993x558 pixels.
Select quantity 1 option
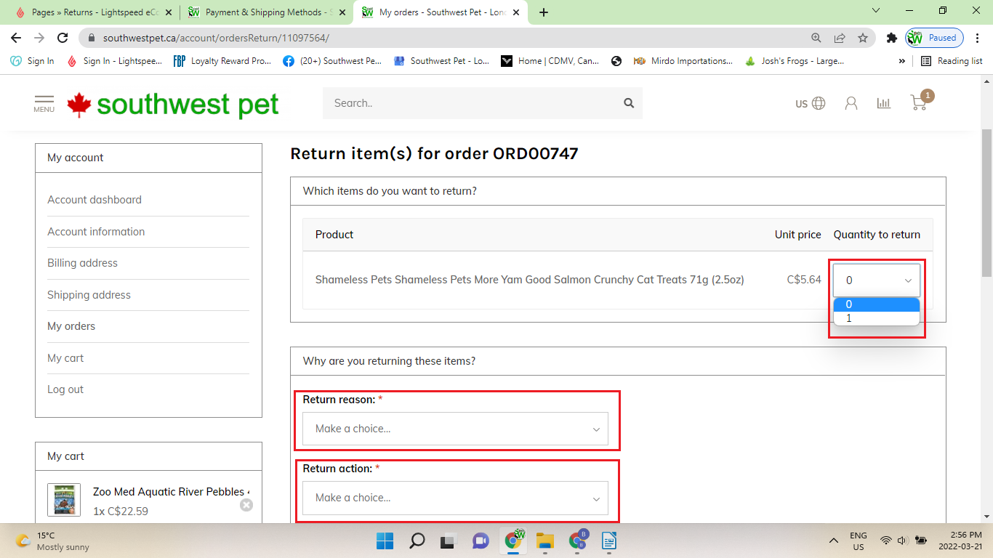click(877, 318)
